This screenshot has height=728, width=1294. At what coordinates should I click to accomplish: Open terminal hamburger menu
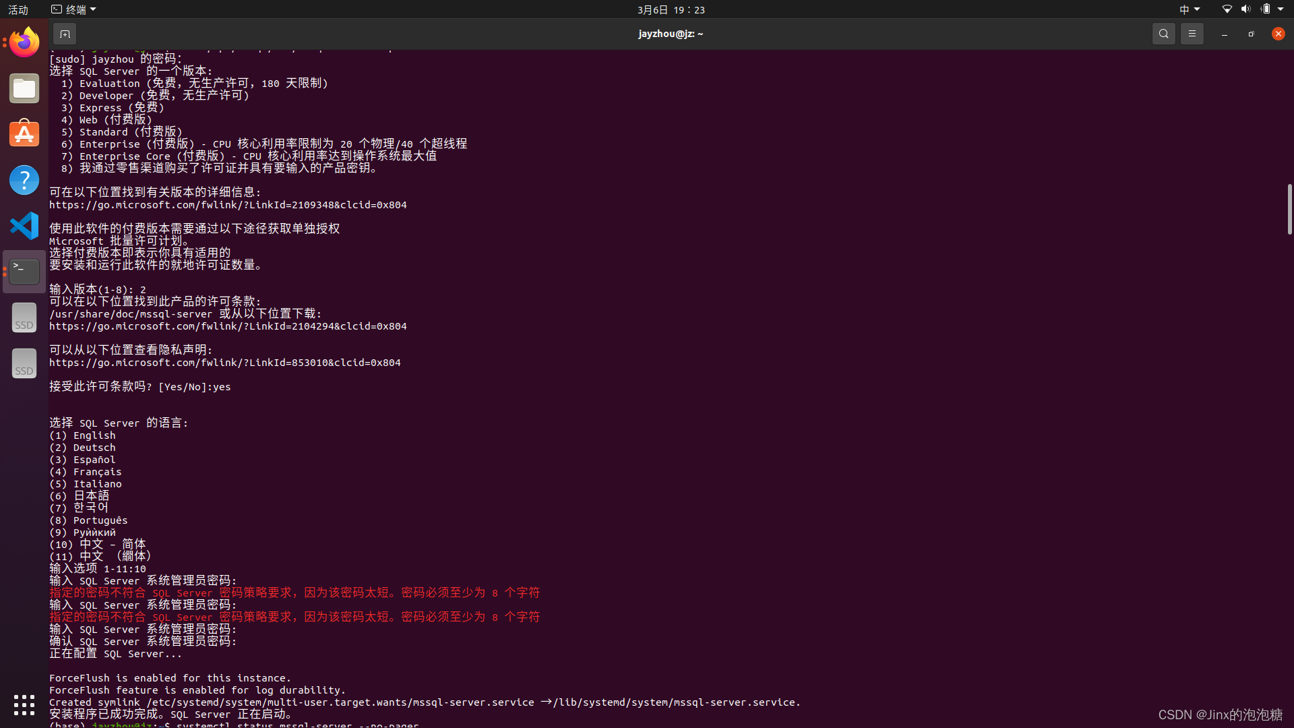coord(1192,34)
